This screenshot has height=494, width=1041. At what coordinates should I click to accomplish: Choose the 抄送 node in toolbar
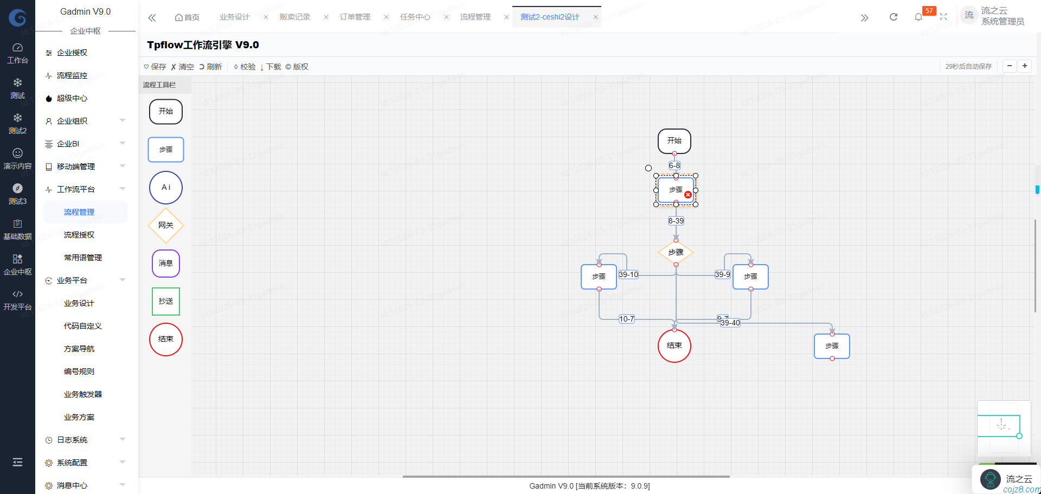166,301
